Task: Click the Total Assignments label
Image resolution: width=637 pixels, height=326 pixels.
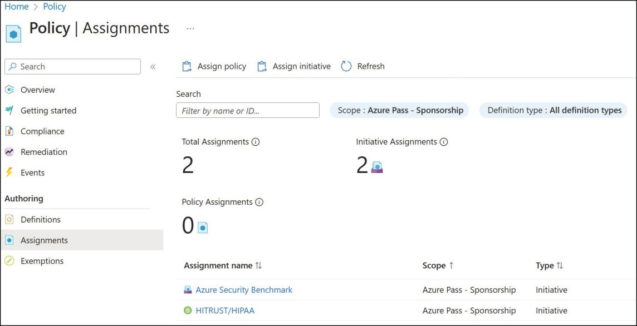Action: pos(215,142)
